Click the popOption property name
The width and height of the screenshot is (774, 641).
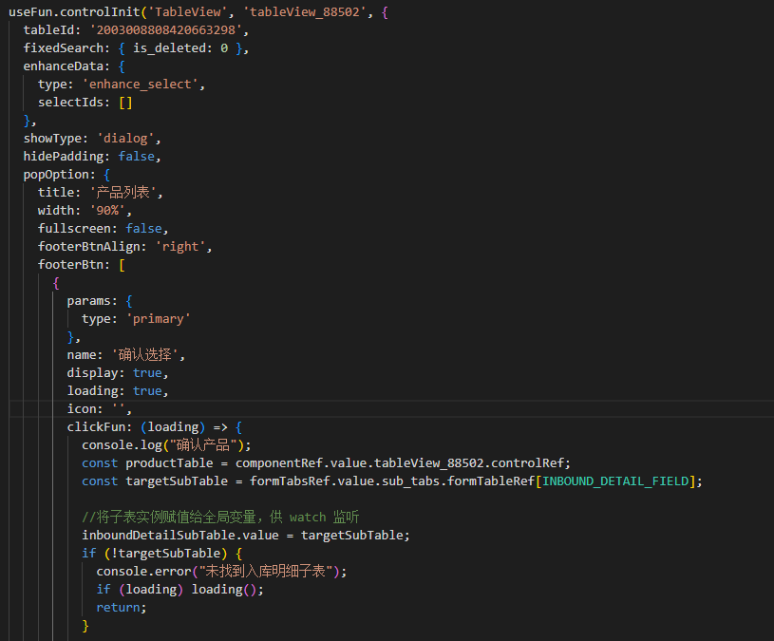point(59,175)
